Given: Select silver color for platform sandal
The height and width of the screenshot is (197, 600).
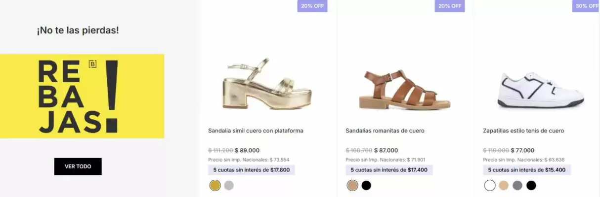Looking at the screenshot, I should (x=229, y=186).
